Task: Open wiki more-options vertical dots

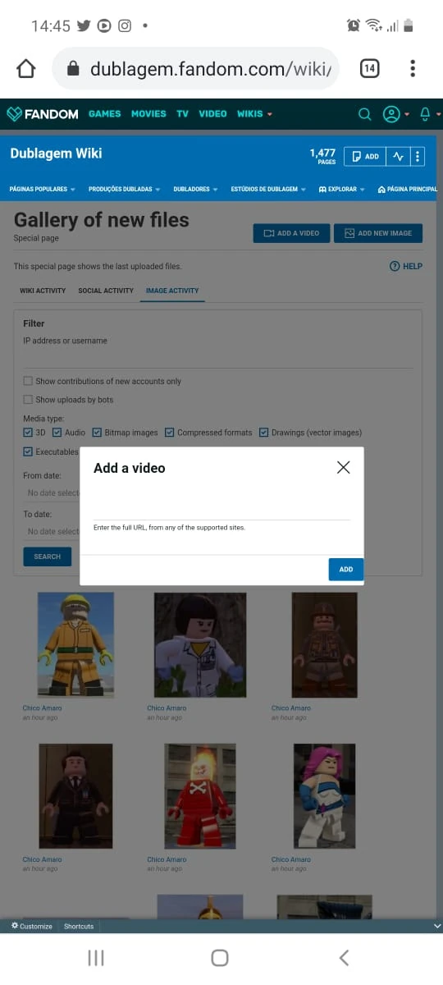Action: pos(417,156)
